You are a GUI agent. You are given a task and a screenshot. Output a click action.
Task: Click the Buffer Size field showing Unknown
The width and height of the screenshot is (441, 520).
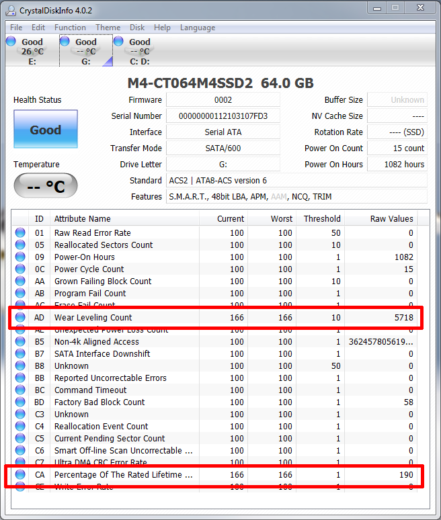[x=397, y=100]
